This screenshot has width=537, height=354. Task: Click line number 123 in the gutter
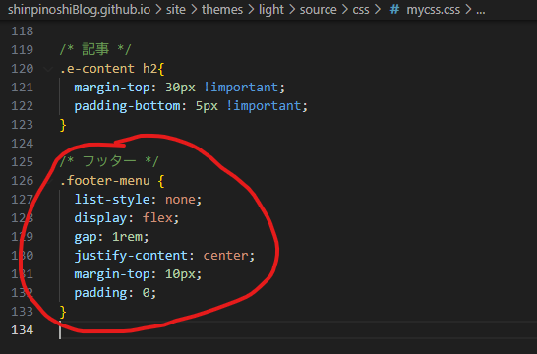coord(23,125)
